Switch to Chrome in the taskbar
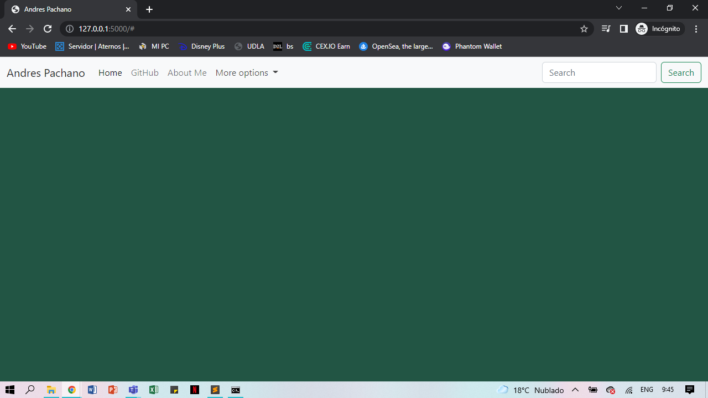Screen dimensions: 708x398 click(x=71, y=390)
